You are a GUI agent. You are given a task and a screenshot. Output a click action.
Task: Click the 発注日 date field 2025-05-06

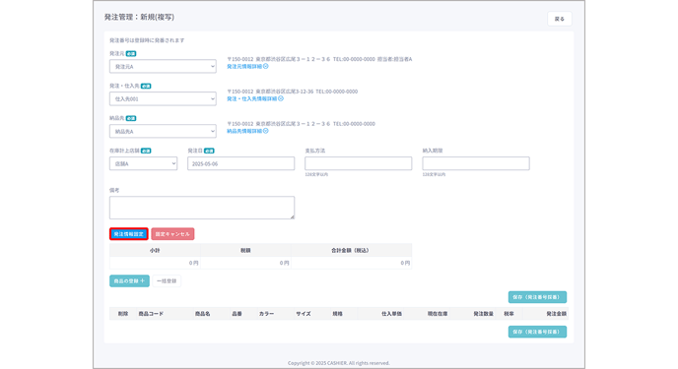click(240, 163)
